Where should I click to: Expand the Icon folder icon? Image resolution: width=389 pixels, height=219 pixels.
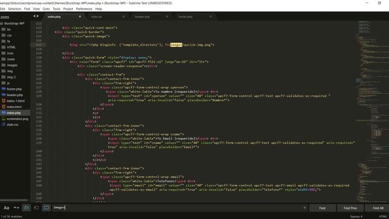point(3,53)
